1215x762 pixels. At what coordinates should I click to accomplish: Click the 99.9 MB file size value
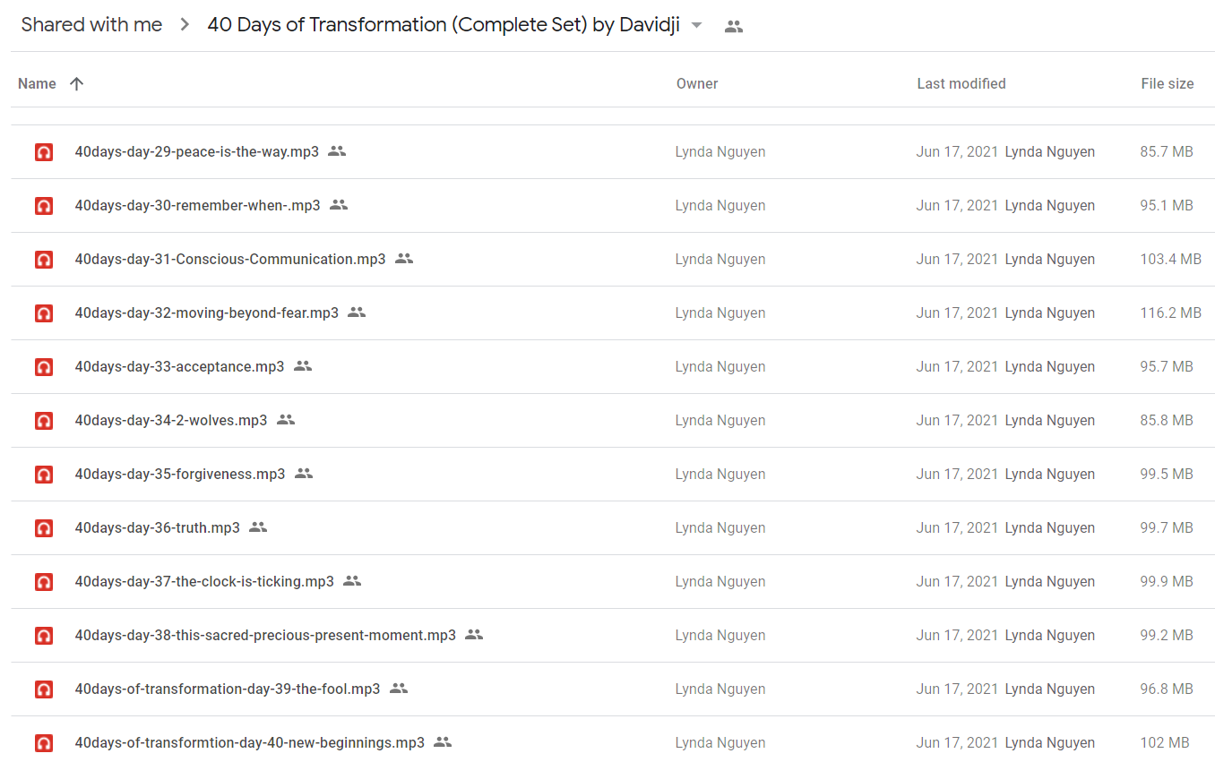[1167, 582]
